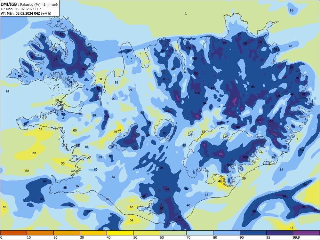Click the orange 10–20 legend swatch
This screenshot has width=320, height=240.
click(40, 233)
